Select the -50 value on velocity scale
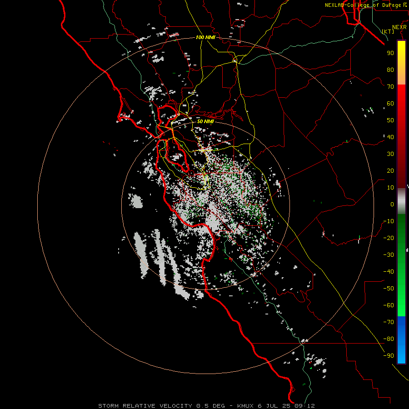 pos(389,288)
